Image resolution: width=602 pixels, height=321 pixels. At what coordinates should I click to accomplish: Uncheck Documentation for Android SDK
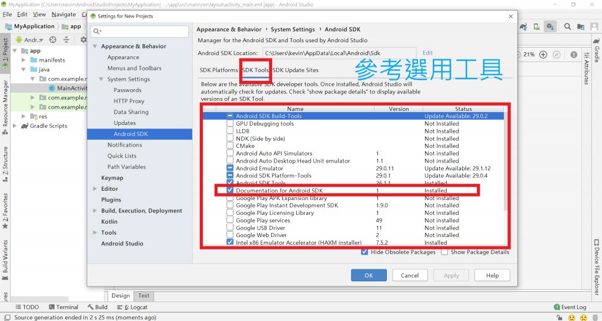(230, 190)
